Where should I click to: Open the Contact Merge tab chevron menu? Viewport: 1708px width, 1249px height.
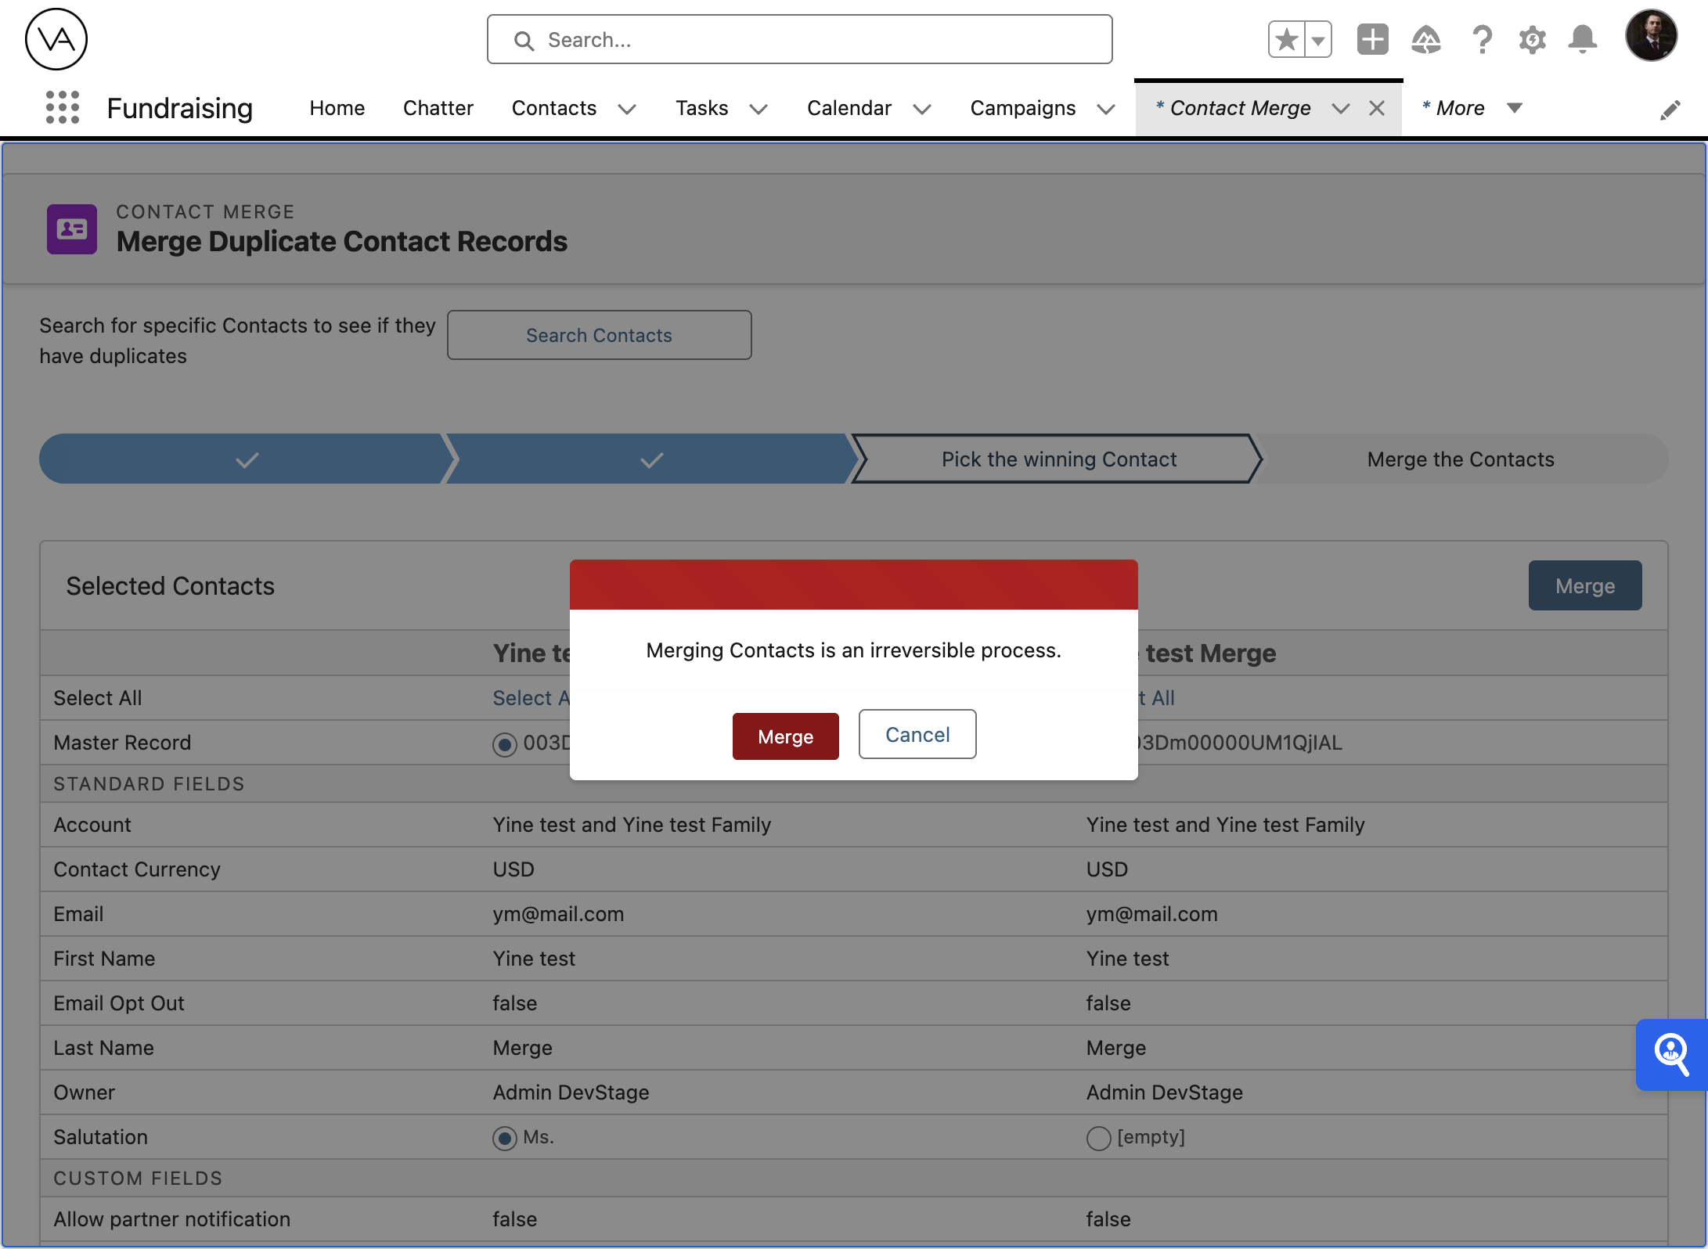(x=1341, y=109)
